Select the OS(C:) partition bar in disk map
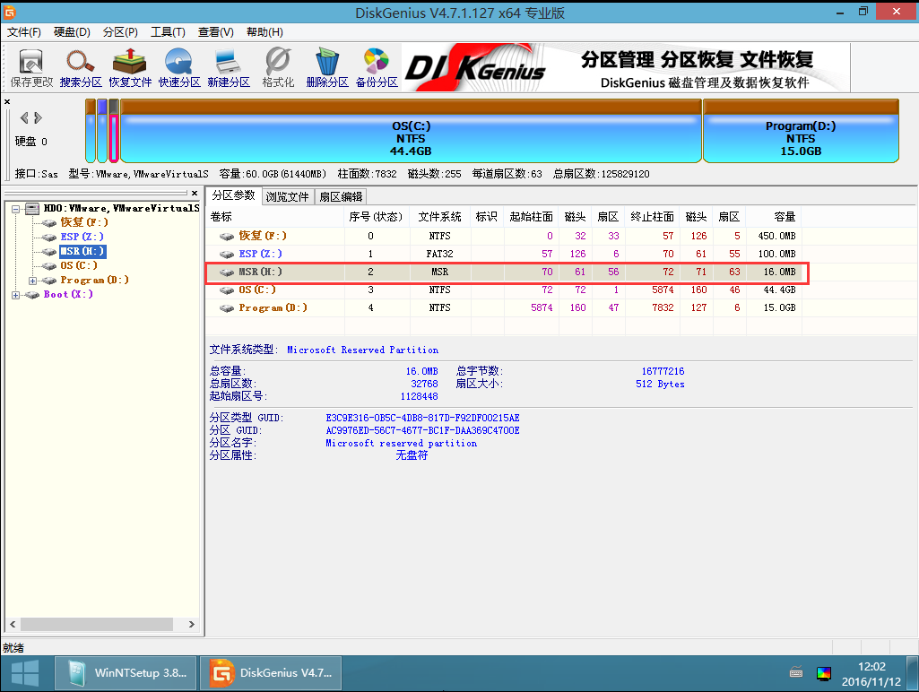 411,131
